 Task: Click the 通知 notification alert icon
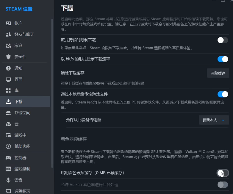point(8,68)
